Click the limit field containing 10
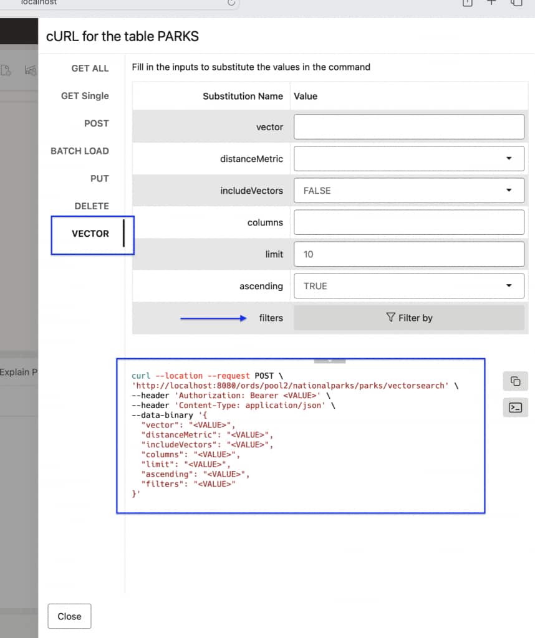 (408, 254)
